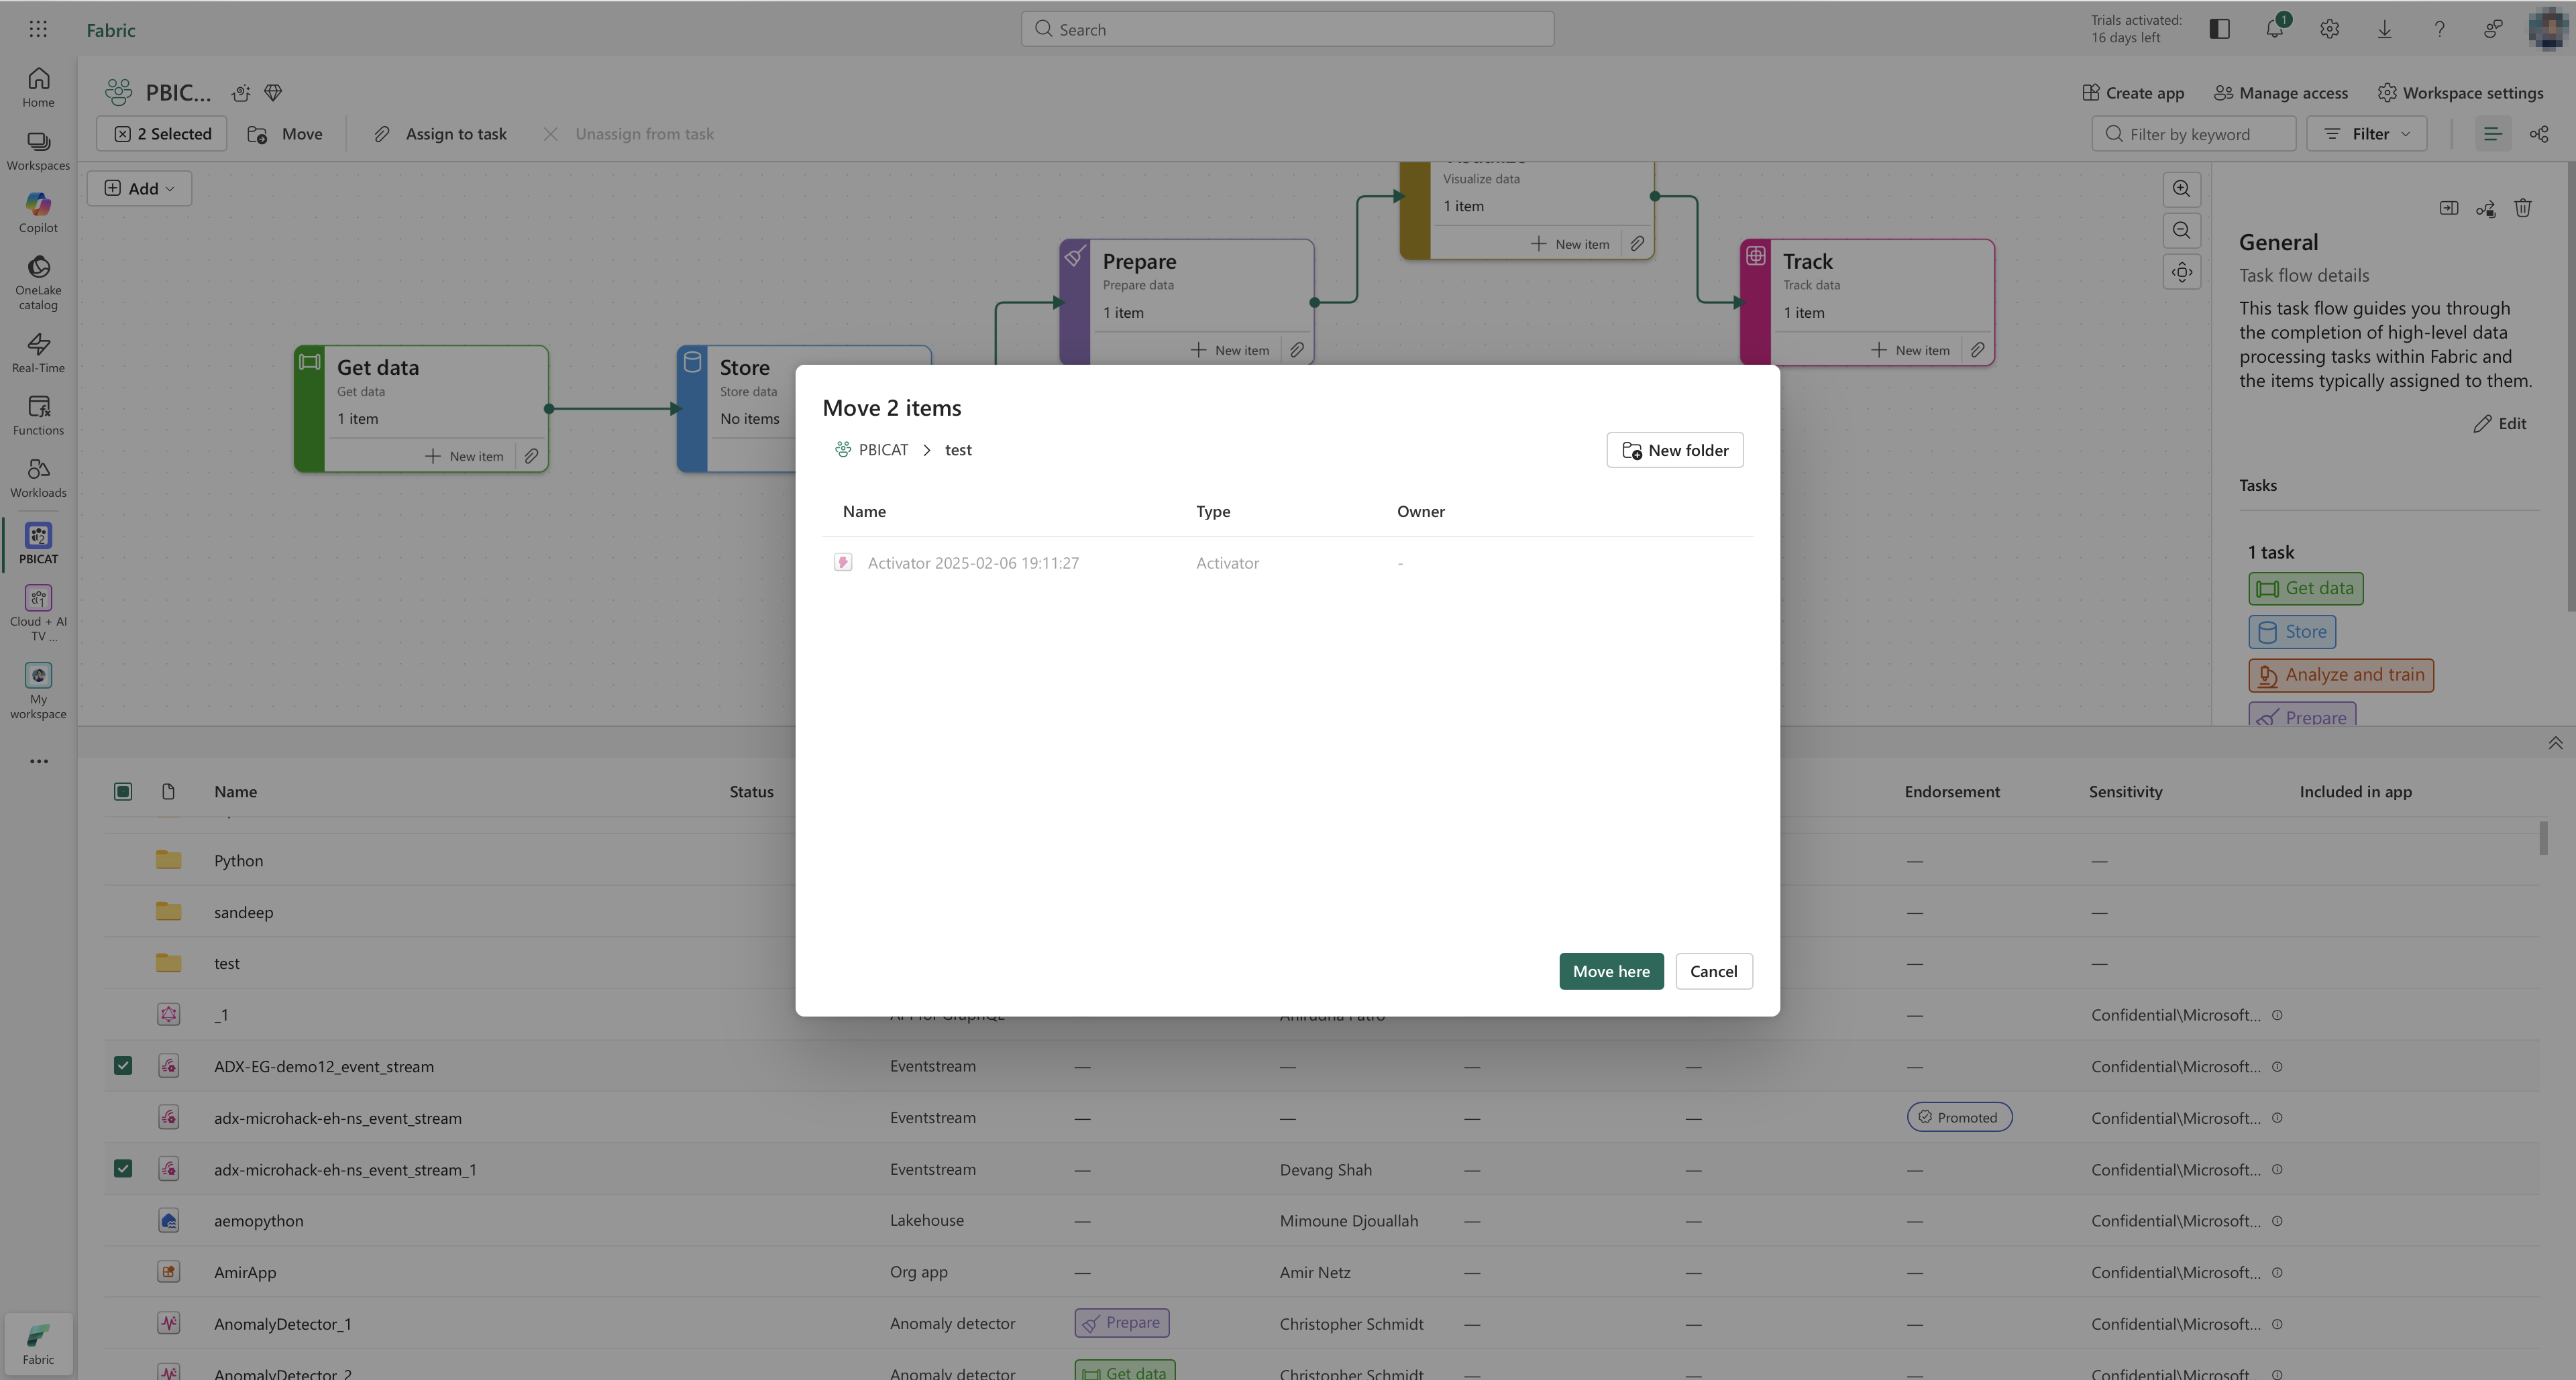The height and width of the screenshot is (1380, 2576).
Task: Open Cloud + AI TV workspace
Action: (38, 613)
